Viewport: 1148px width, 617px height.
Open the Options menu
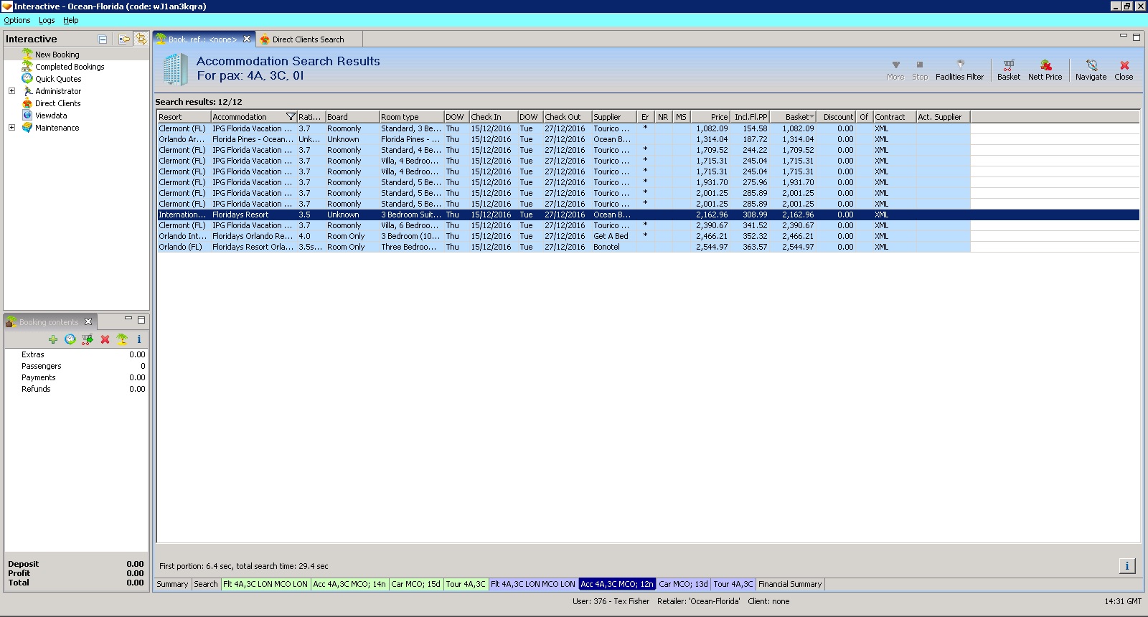(17, 20)
